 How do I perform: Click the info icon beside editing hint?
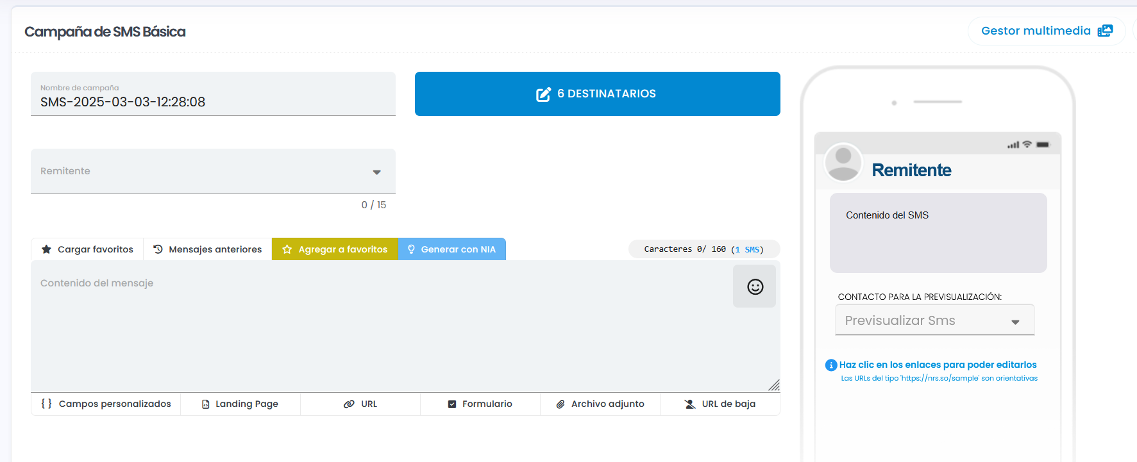point(830,365)
